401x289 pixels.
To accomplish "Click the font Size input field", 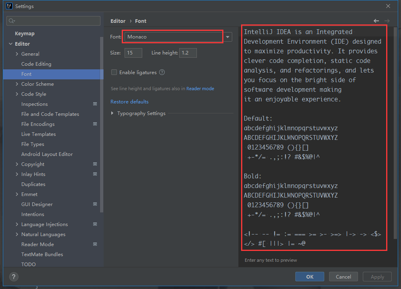I will tap(133, 53).
